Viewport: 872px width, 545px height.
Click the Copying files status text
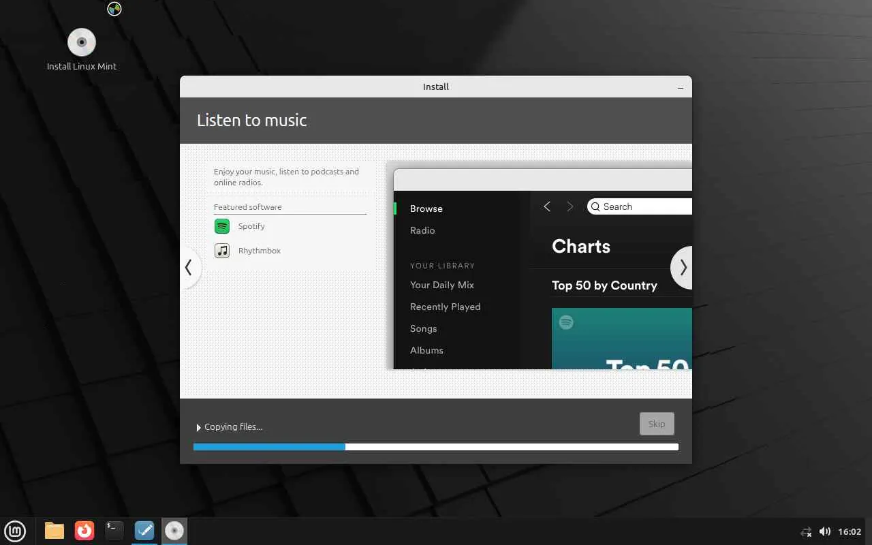coord(234,427)
